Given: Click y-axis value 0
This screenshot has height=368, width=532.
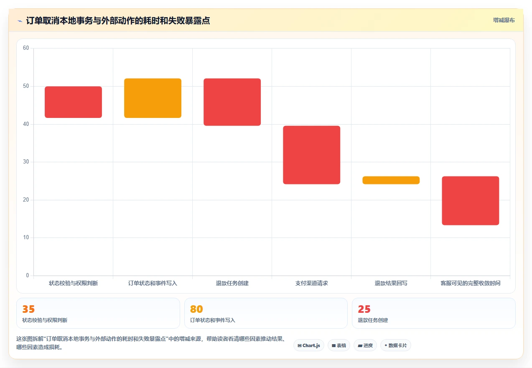Looking at the screenshot, I should click(x=28, y=276).
